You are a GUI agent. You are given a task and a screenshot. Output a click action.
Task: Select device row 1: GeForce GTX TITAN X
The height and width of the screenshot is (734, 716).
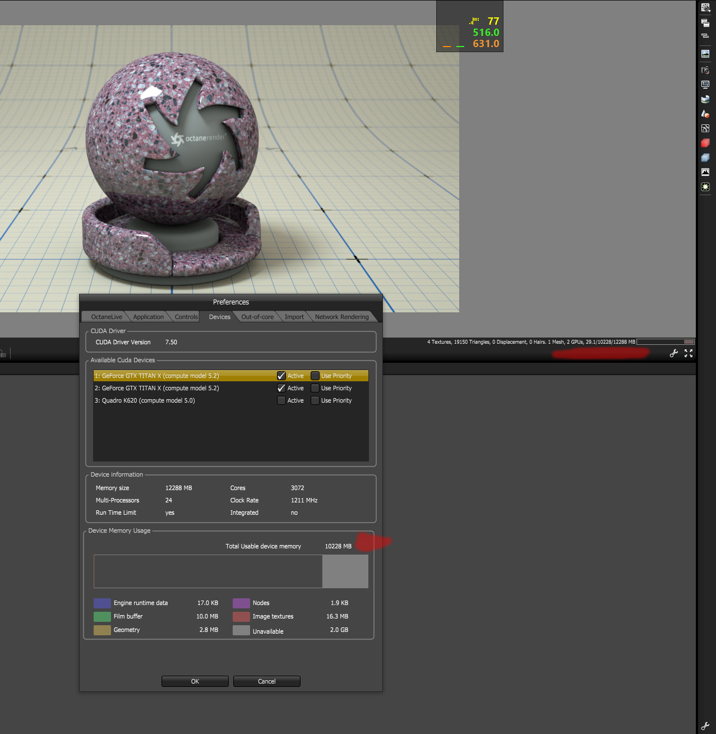coord(231,376)
